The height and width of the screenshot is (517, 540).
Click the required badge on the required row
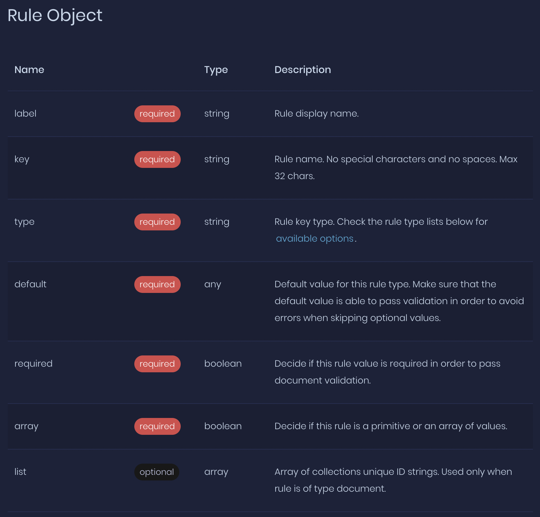(157, 364)
